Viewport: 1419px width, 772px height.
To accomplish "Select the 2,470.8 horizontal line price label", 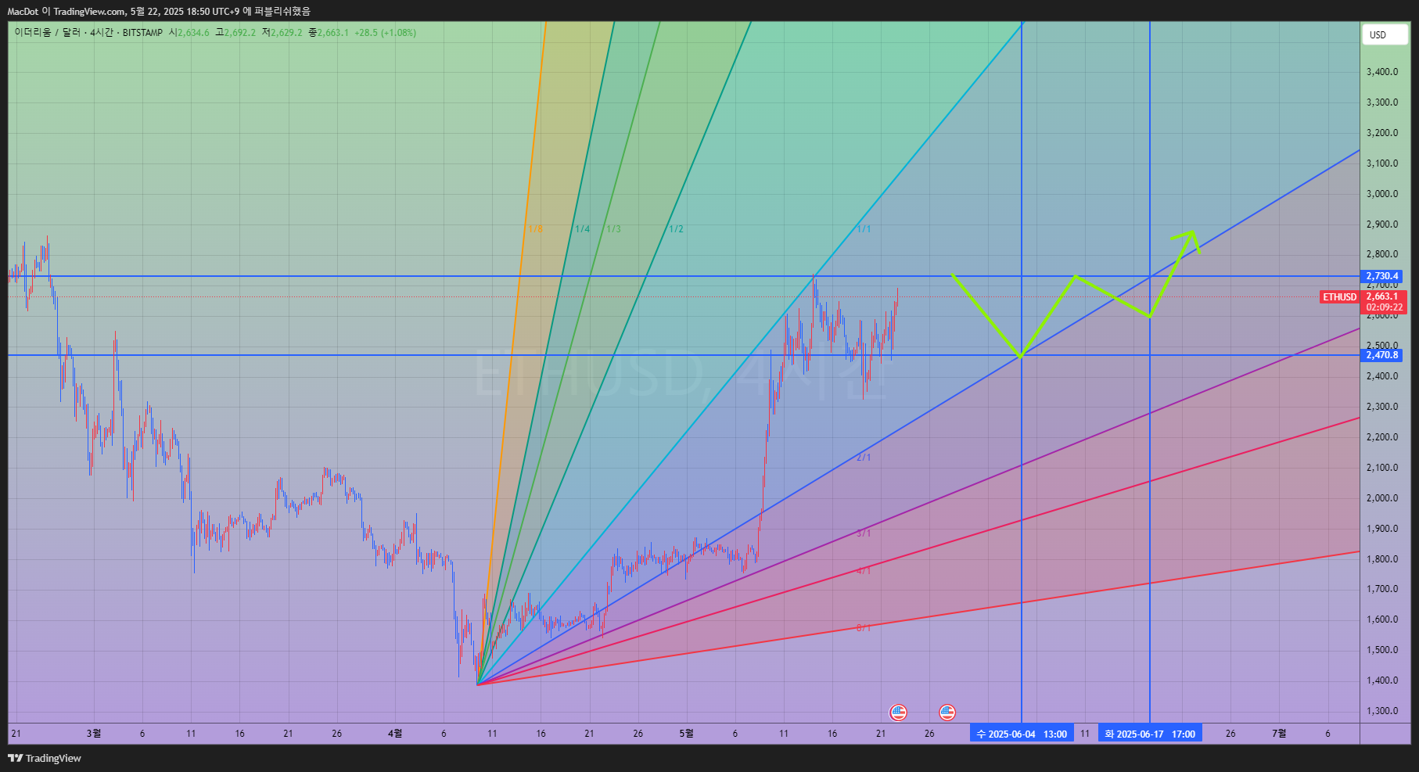I will click(x=1382, y=355).
